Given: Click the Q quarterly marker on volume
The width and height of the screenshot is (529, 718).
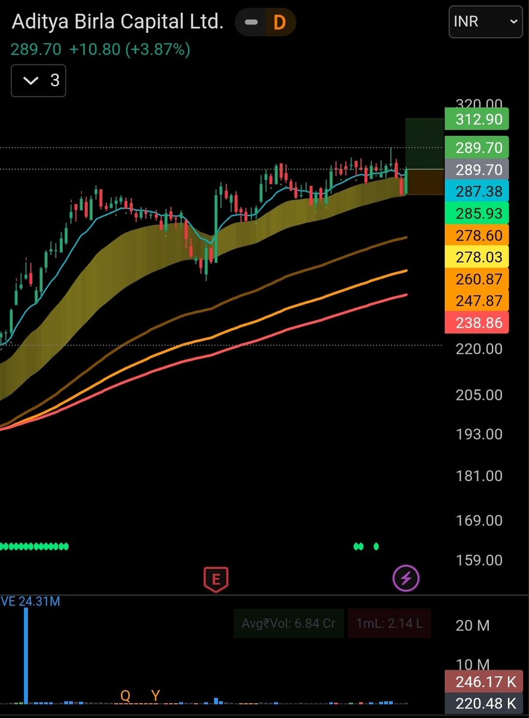Looking at the screenshot, I should click(x=126, y=695).
